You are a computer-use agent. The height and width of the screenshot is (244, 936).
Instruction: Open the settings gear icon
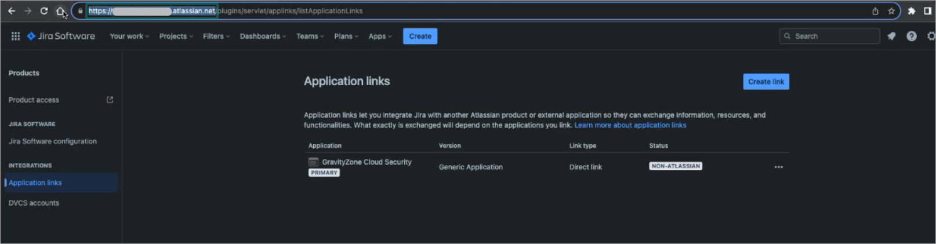[x=931, y=36]
